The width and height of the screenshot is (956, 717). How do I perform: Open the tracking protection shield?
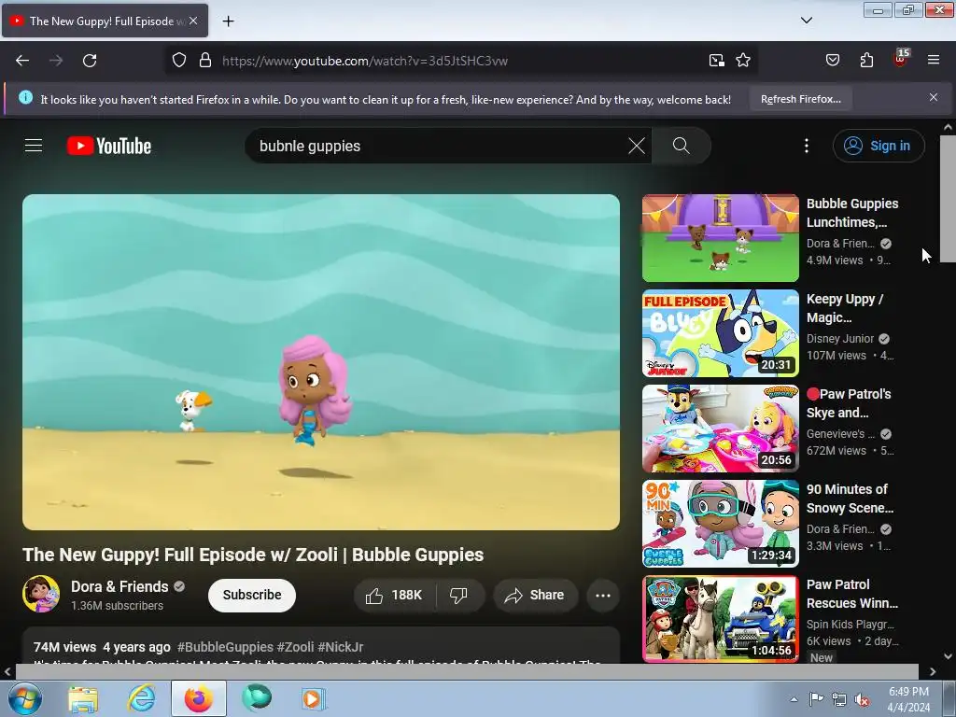pos(178,61)
